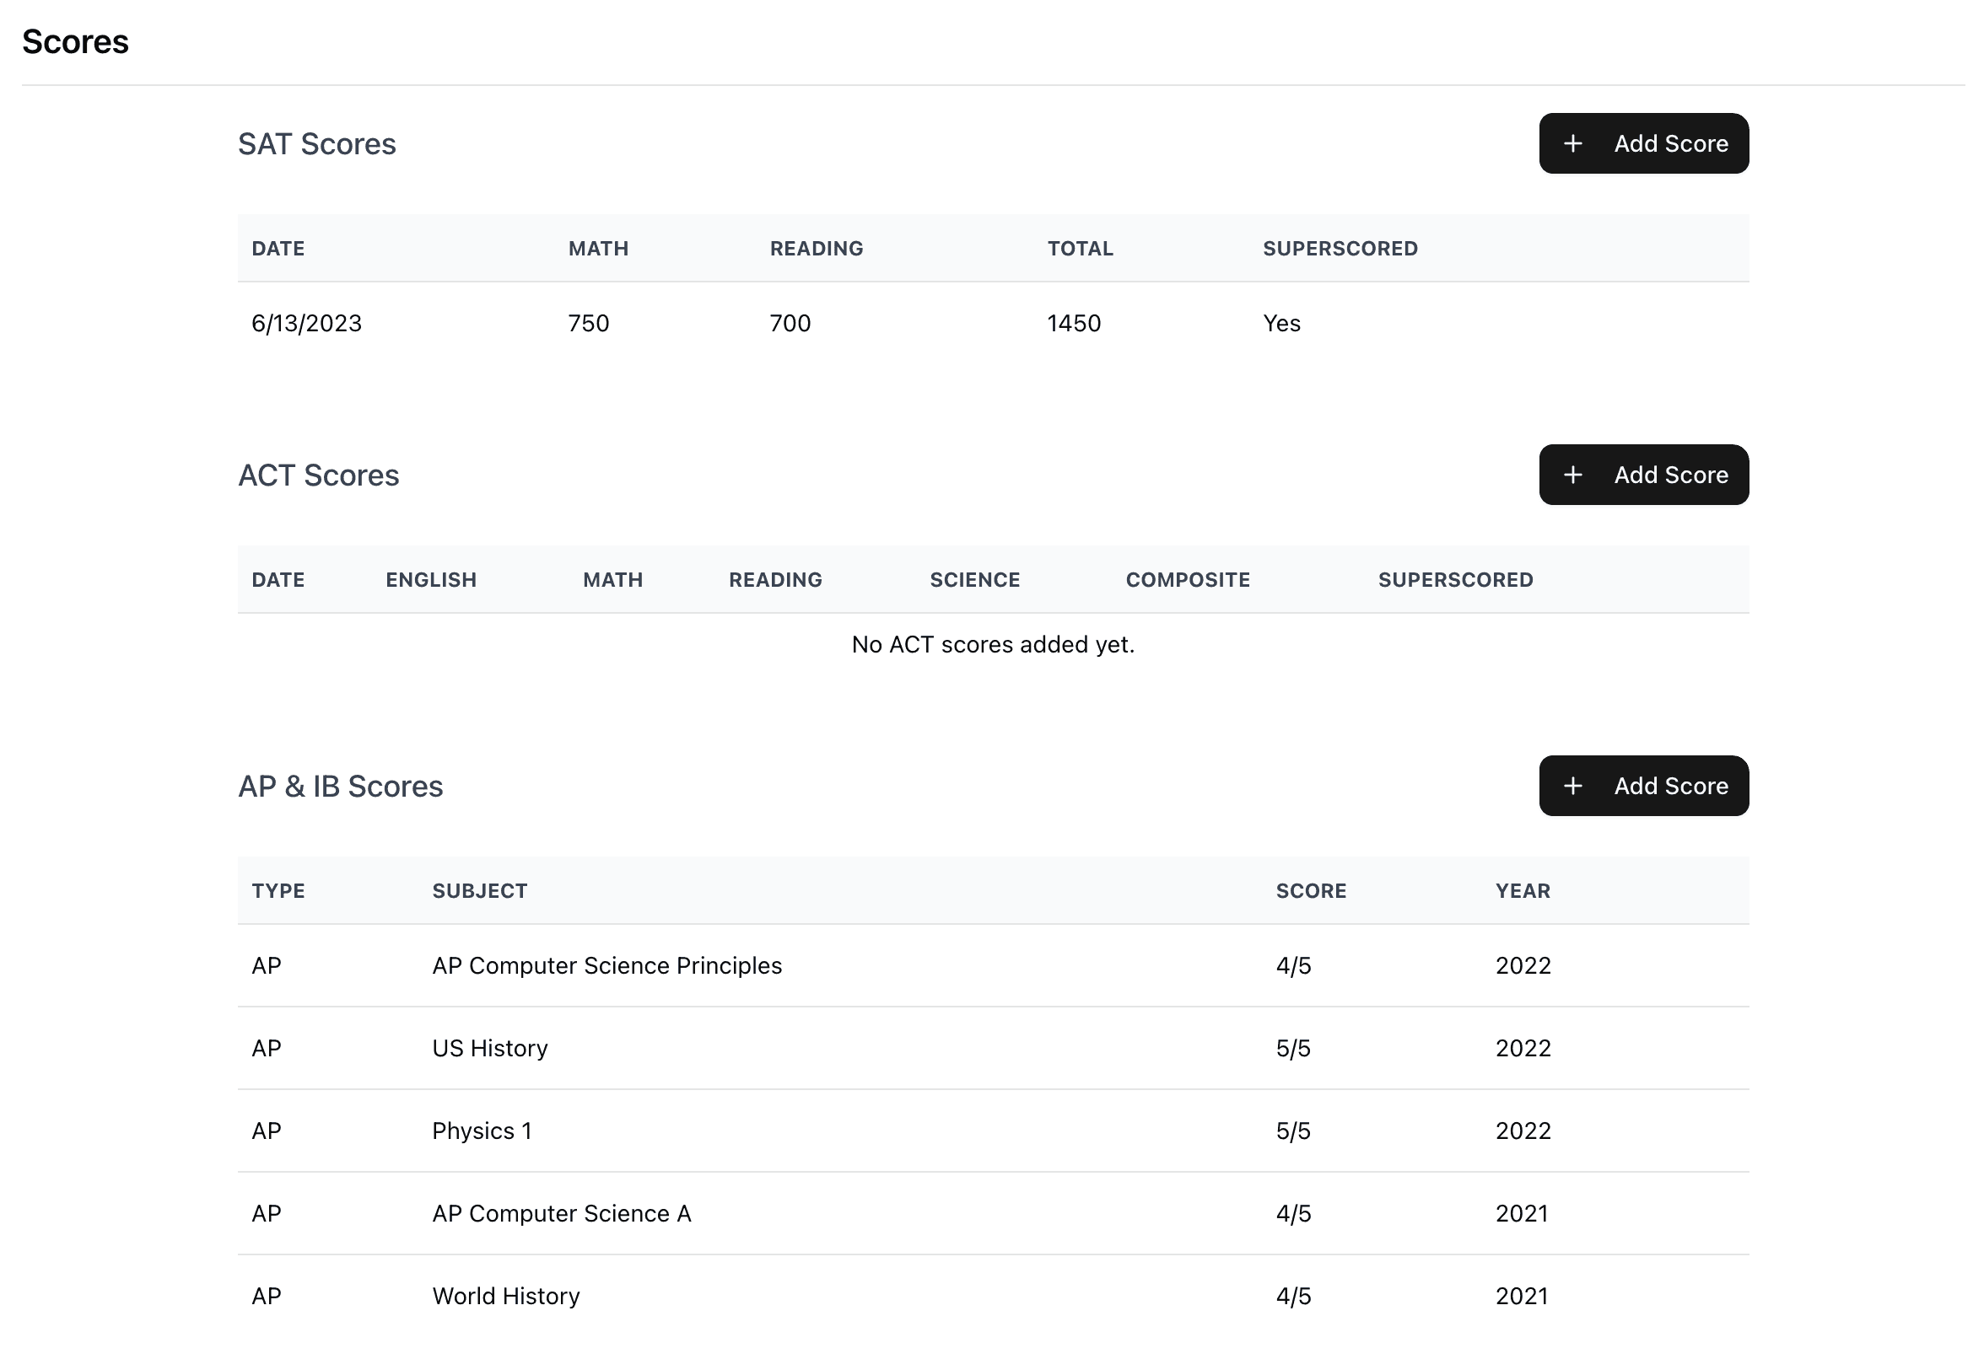Screen dimensions: 1984x1359
Task: Click plus icon in ACT Add Score button
Action: pos(1572,475)
